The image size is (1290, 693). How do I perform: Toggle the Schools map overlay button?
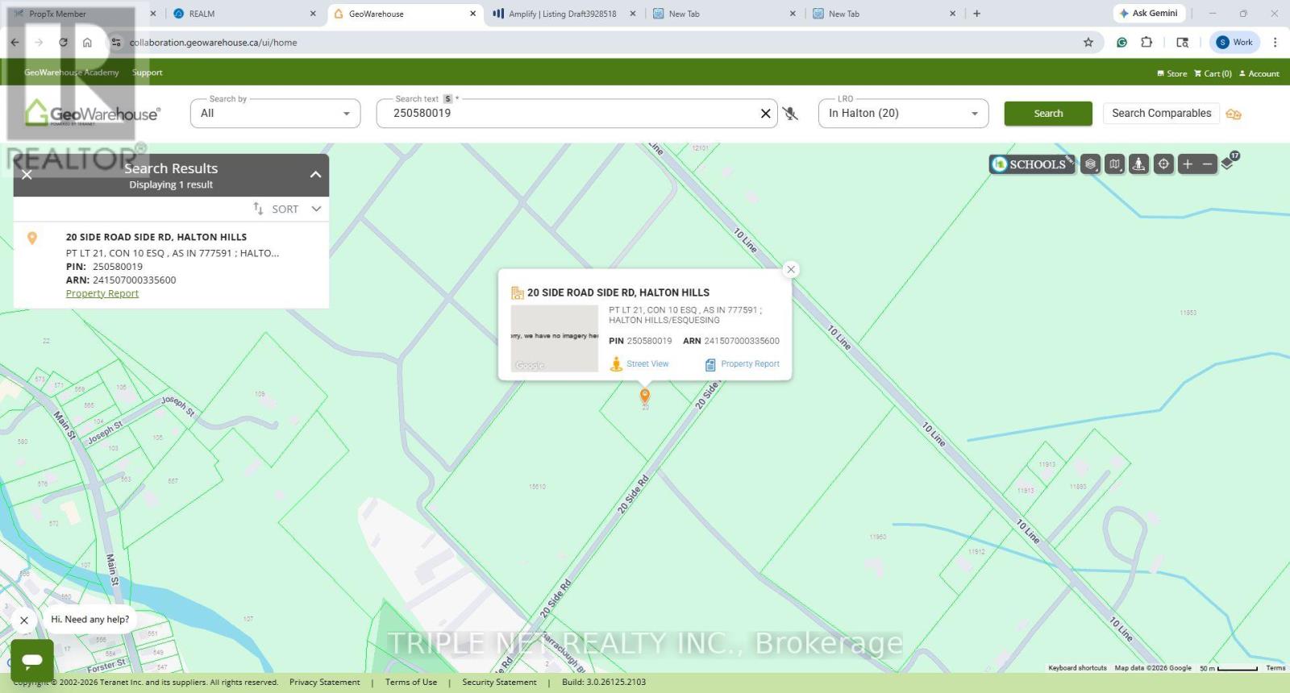pos(1032,164)
